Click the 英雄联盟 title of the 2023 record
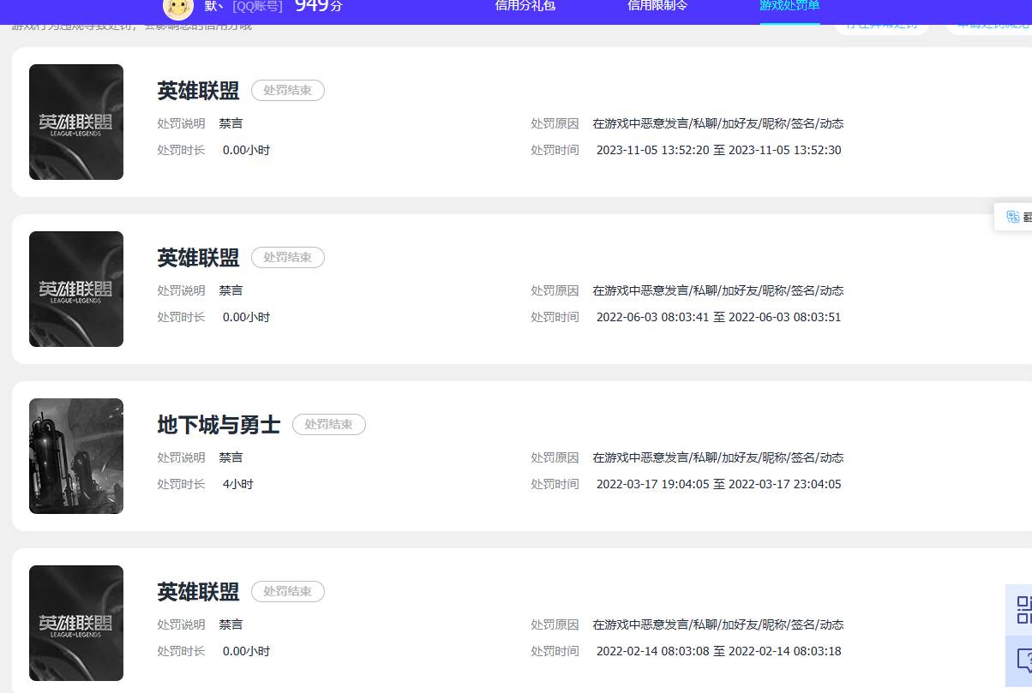The height and width of the screenshot is (693, 1032). coord(198,91)
